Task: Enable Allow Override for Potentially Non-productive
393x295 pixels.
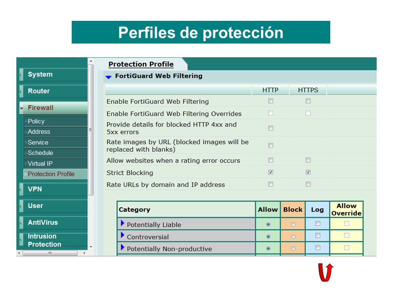Action: click(x=347, y=247)
